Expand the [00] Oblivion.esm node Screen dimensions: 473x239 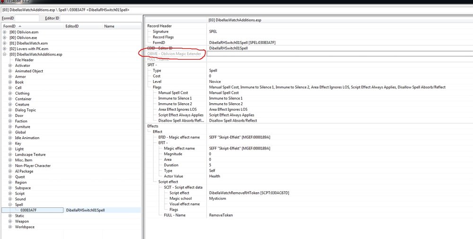pyautogui.click(x=5, y=32)
